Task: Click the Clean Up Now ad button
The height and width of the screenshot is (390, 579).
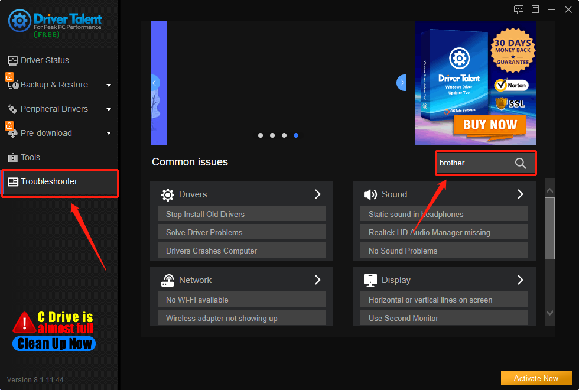Action: 54,343
